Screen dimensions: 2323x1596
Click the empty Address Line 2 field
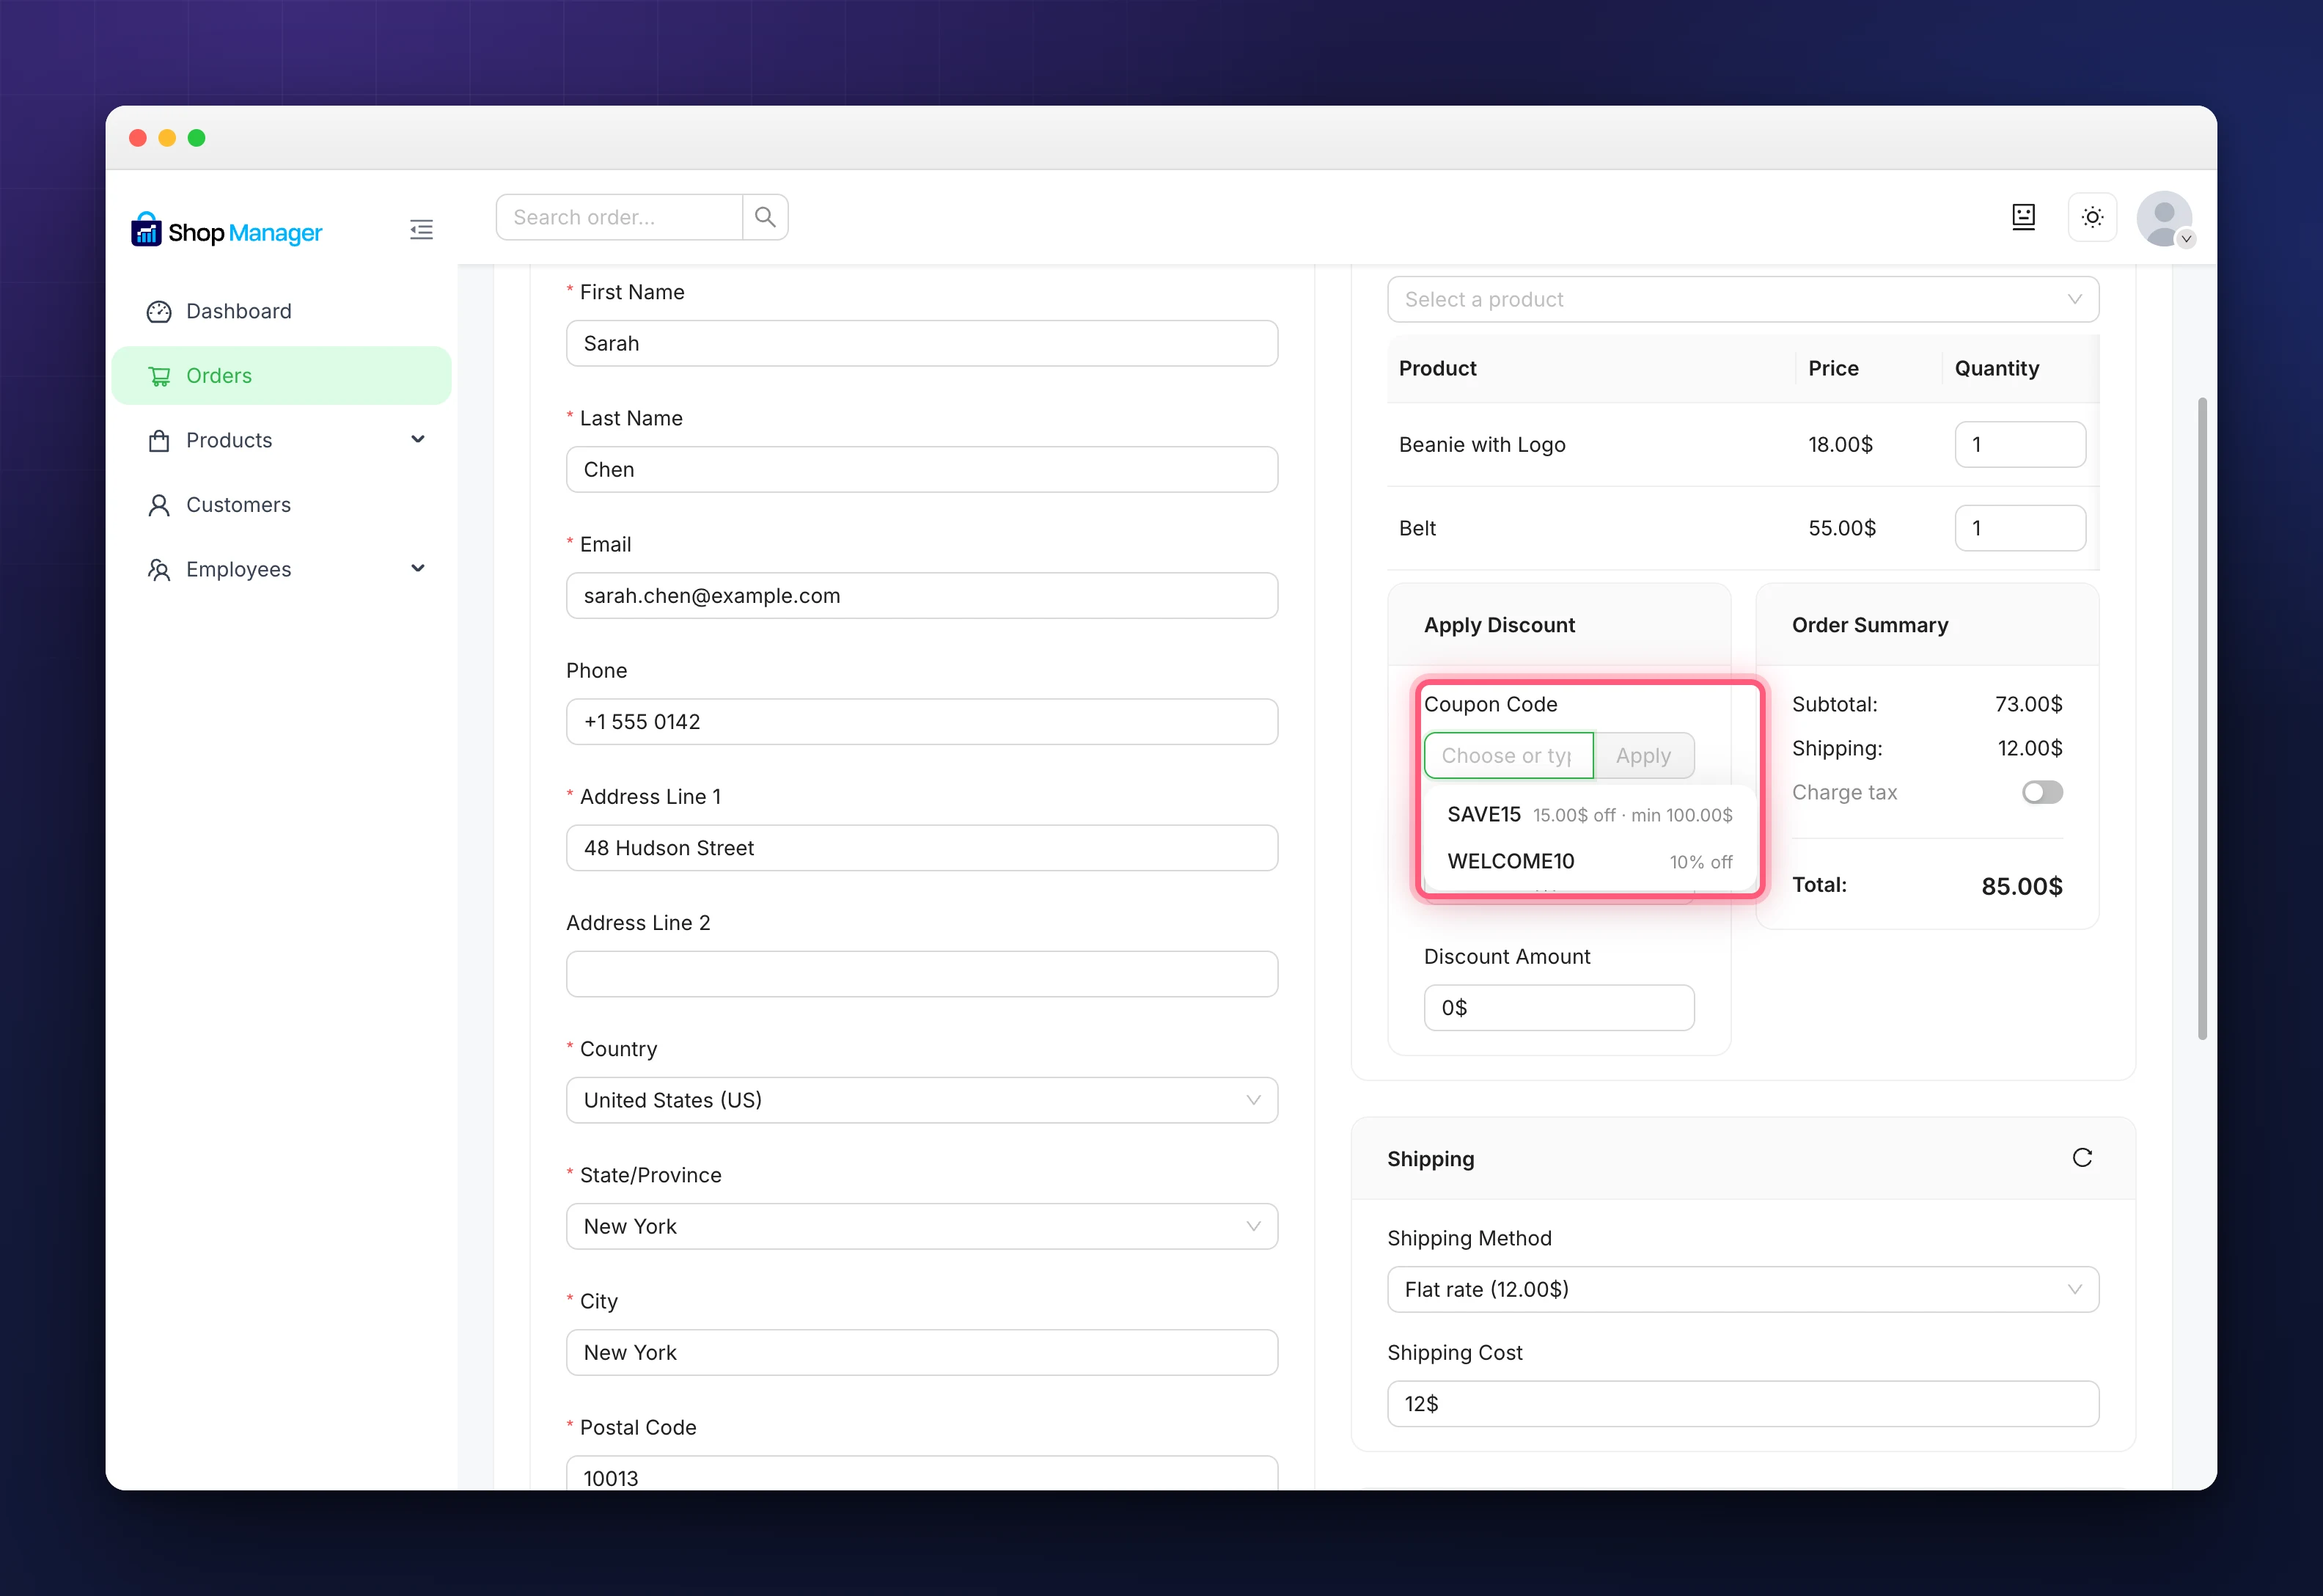point(922,974)
